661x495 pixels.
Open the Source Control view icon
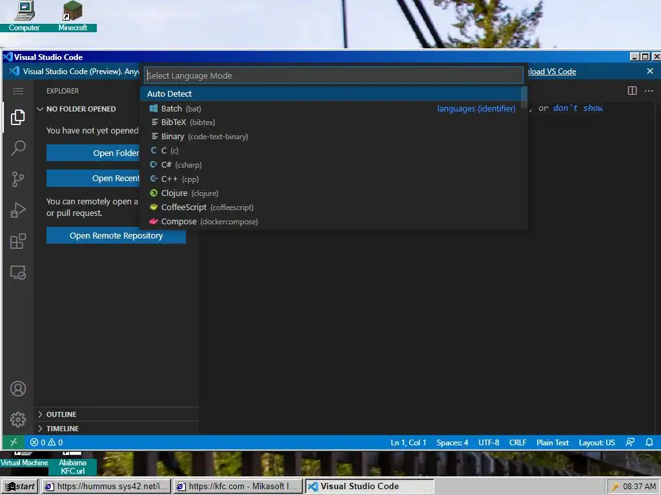[17, 179]
